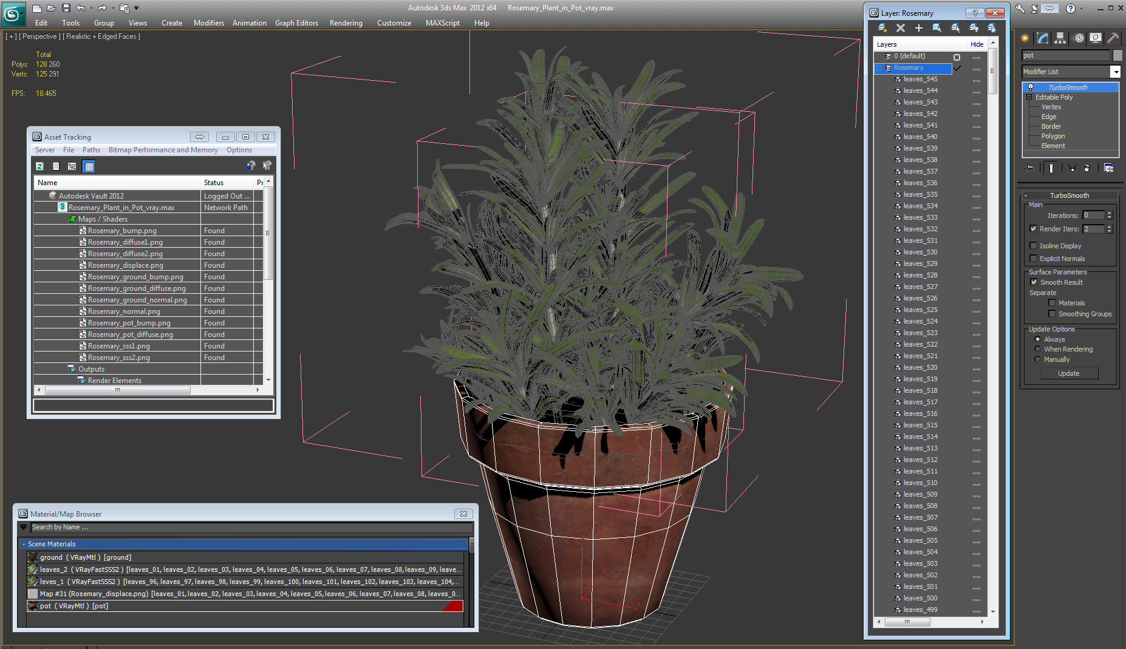This screenshot has width=1126, height=649.
Task: Click Freeze/Unfreeze All Layers icon
Action: click(992, 28)
